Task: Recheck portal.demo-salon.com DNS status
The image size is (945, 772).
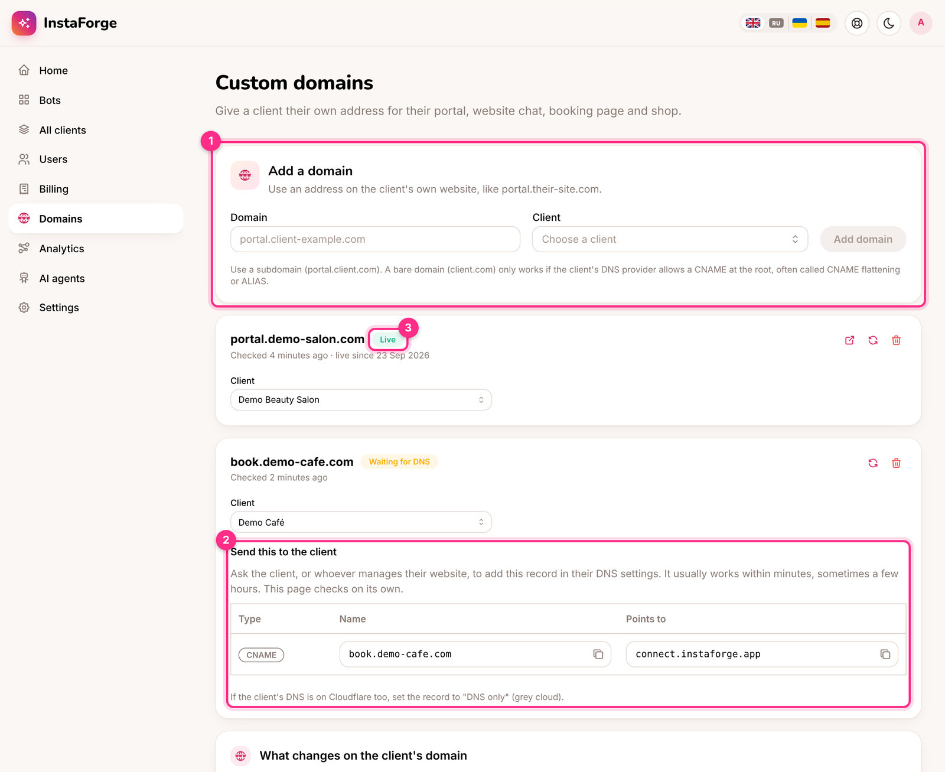Action: (873, 340)
